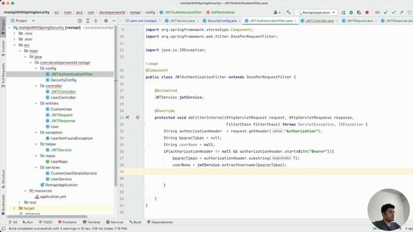
Task: Commit changes with the Git checkmark icon
Action: [x=394, y=12]
